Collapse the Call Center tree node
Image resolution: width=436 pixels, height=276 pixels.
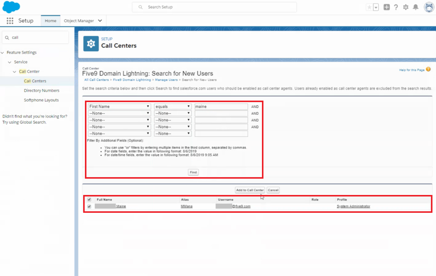click(x=14, y=72)
